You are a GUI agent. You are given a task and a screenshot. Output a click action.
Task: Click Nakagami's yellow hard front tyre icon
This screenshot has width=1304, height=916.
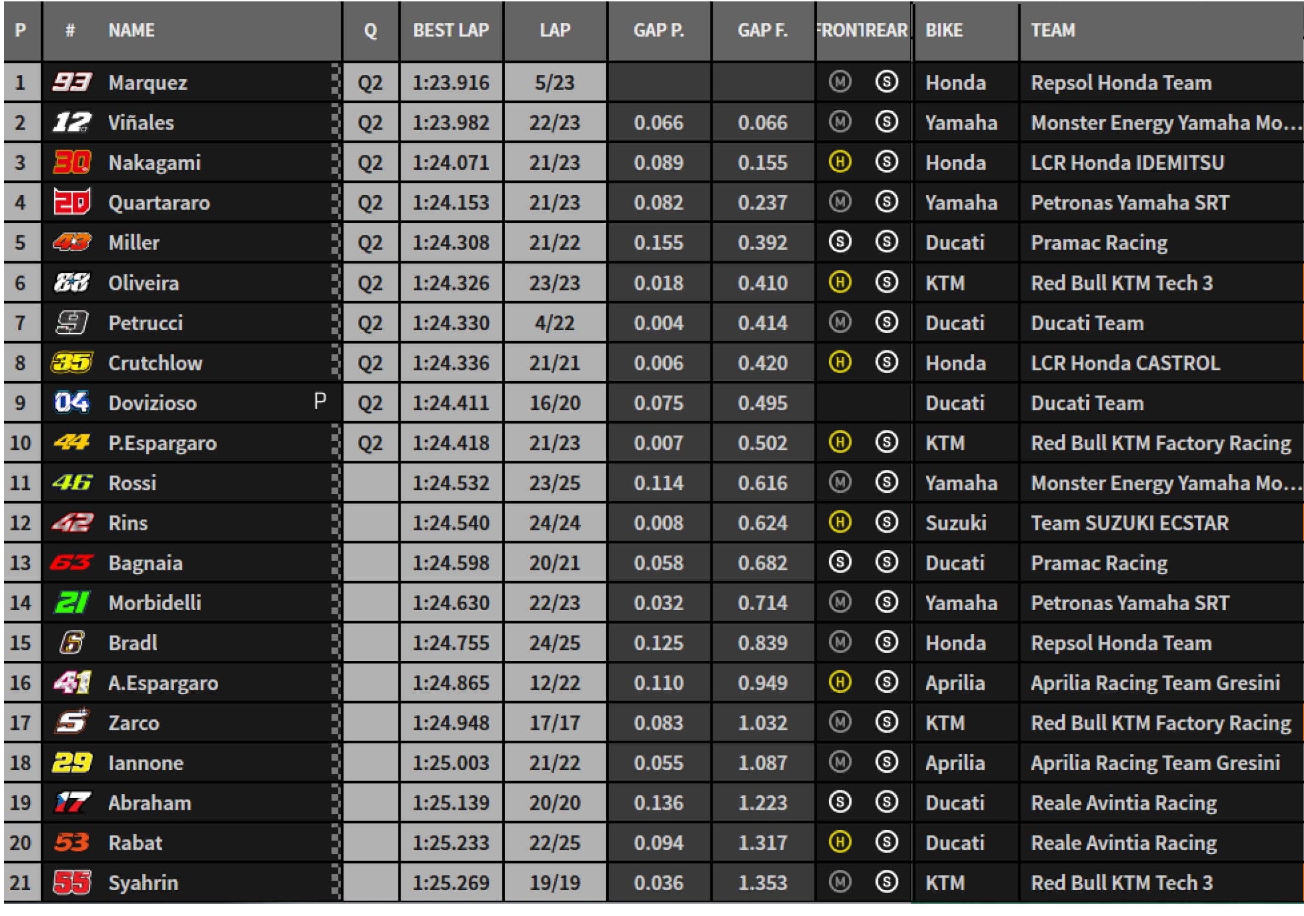(x=840, y=162)
